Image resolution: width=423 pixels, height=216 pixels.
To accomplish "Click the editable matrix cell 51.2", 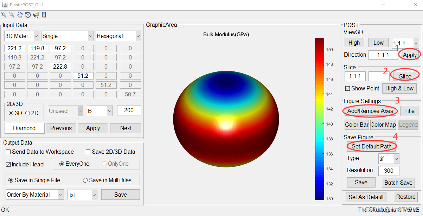I will point(83,76).
